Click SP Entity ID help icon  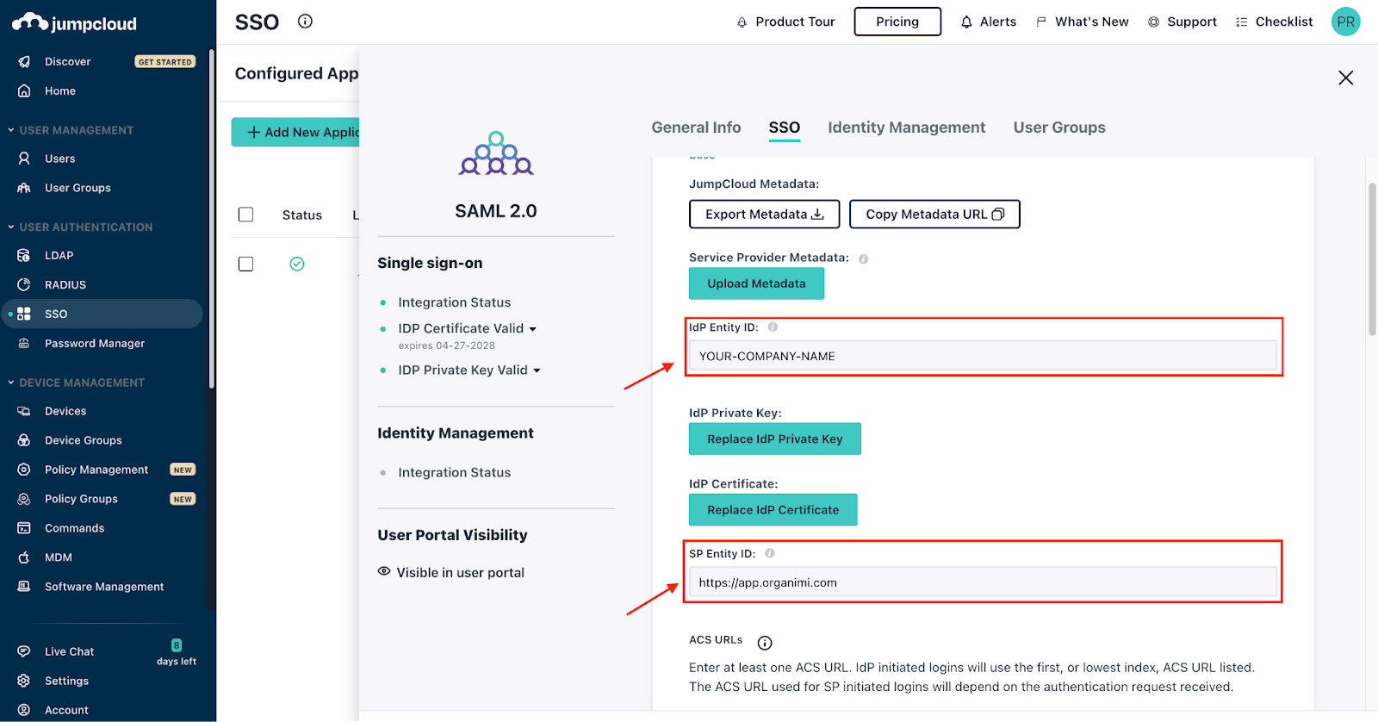tap(770, 553)
